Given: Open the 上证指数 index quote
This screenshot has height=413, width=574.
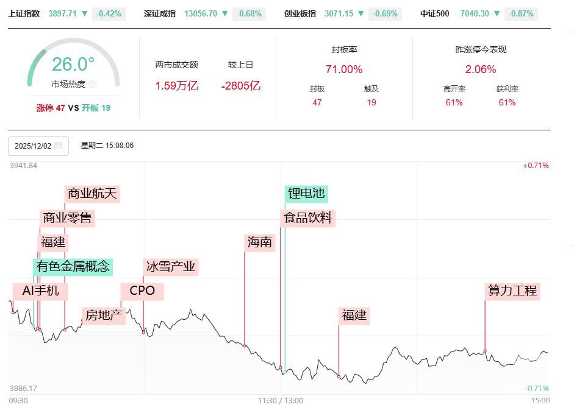Looking at the screenshot, I should pos(24,13).
